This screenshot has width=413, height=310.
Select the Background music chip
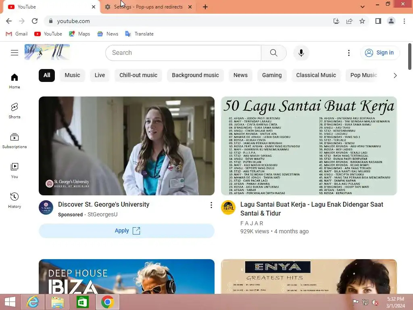pos(196,75)
